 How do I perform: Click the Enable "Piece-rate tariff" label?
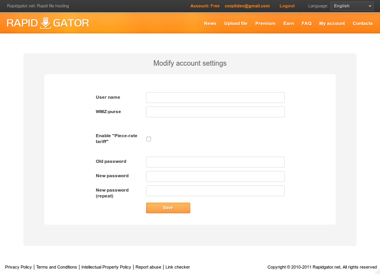click(116, 139)
